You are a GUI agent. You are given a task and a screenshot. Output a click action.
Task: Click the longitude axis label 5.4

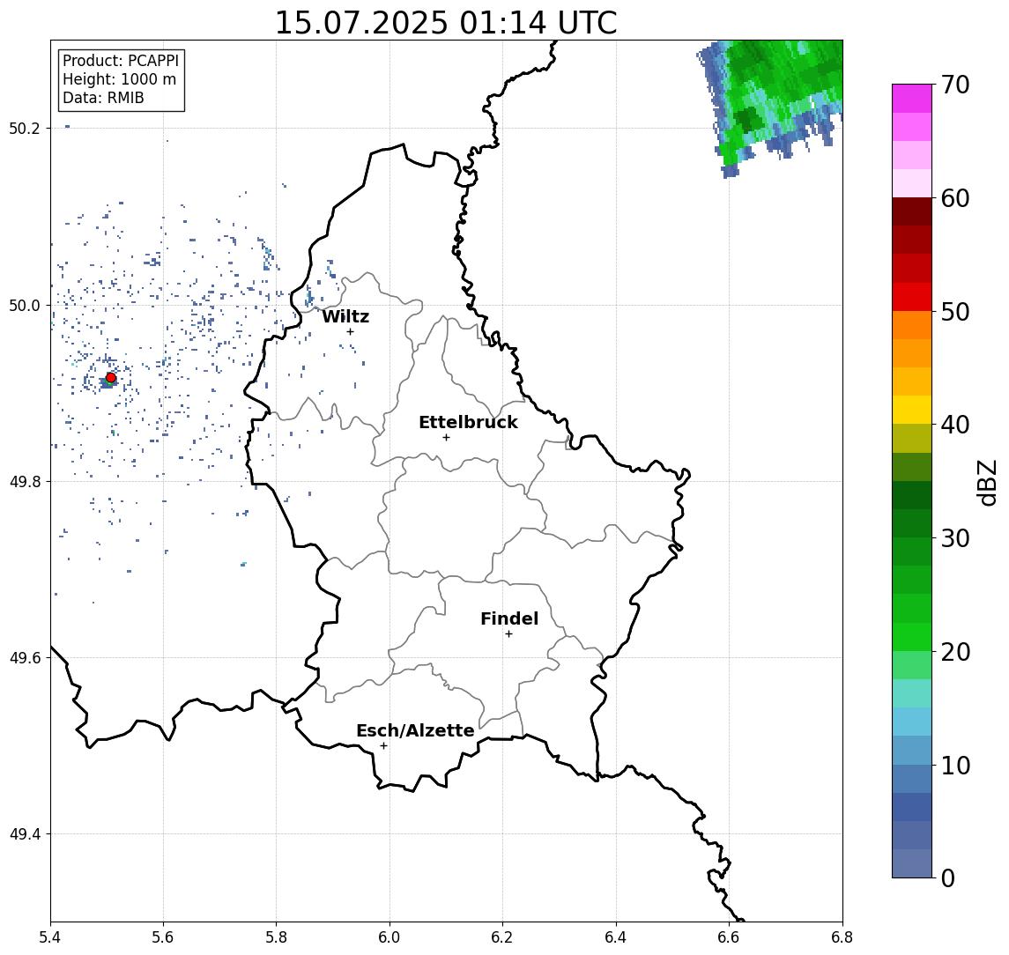50,937
